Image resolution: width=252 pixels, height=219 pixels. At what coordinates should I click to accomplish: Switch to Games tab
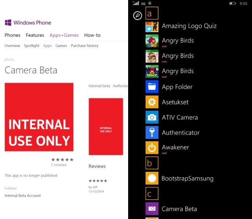(61, 46)
